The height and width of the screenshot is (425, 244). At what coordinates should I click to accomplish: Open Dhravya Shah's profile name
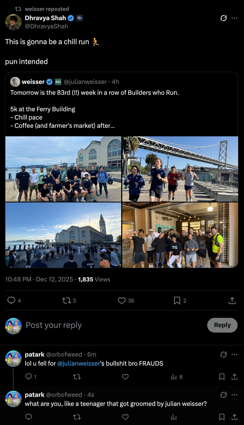coord(45,18)
